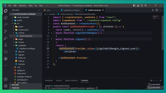Image resolution: width=166 pixels, height=93 pixels.
Task: Click the VS Code logo icon
Action: (x=5, y=5)
